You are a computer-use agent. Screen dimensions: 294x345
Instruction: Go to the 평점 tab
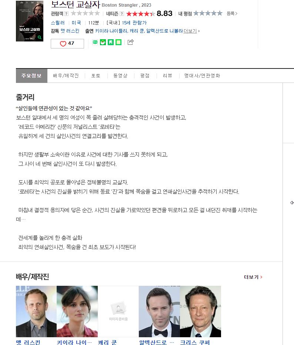pos(145,76)
